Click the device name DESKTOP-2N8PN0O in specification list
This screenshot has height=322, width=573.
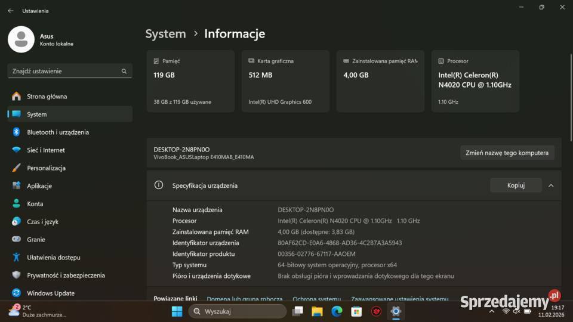pyautogui.click(x=306, y=210)
